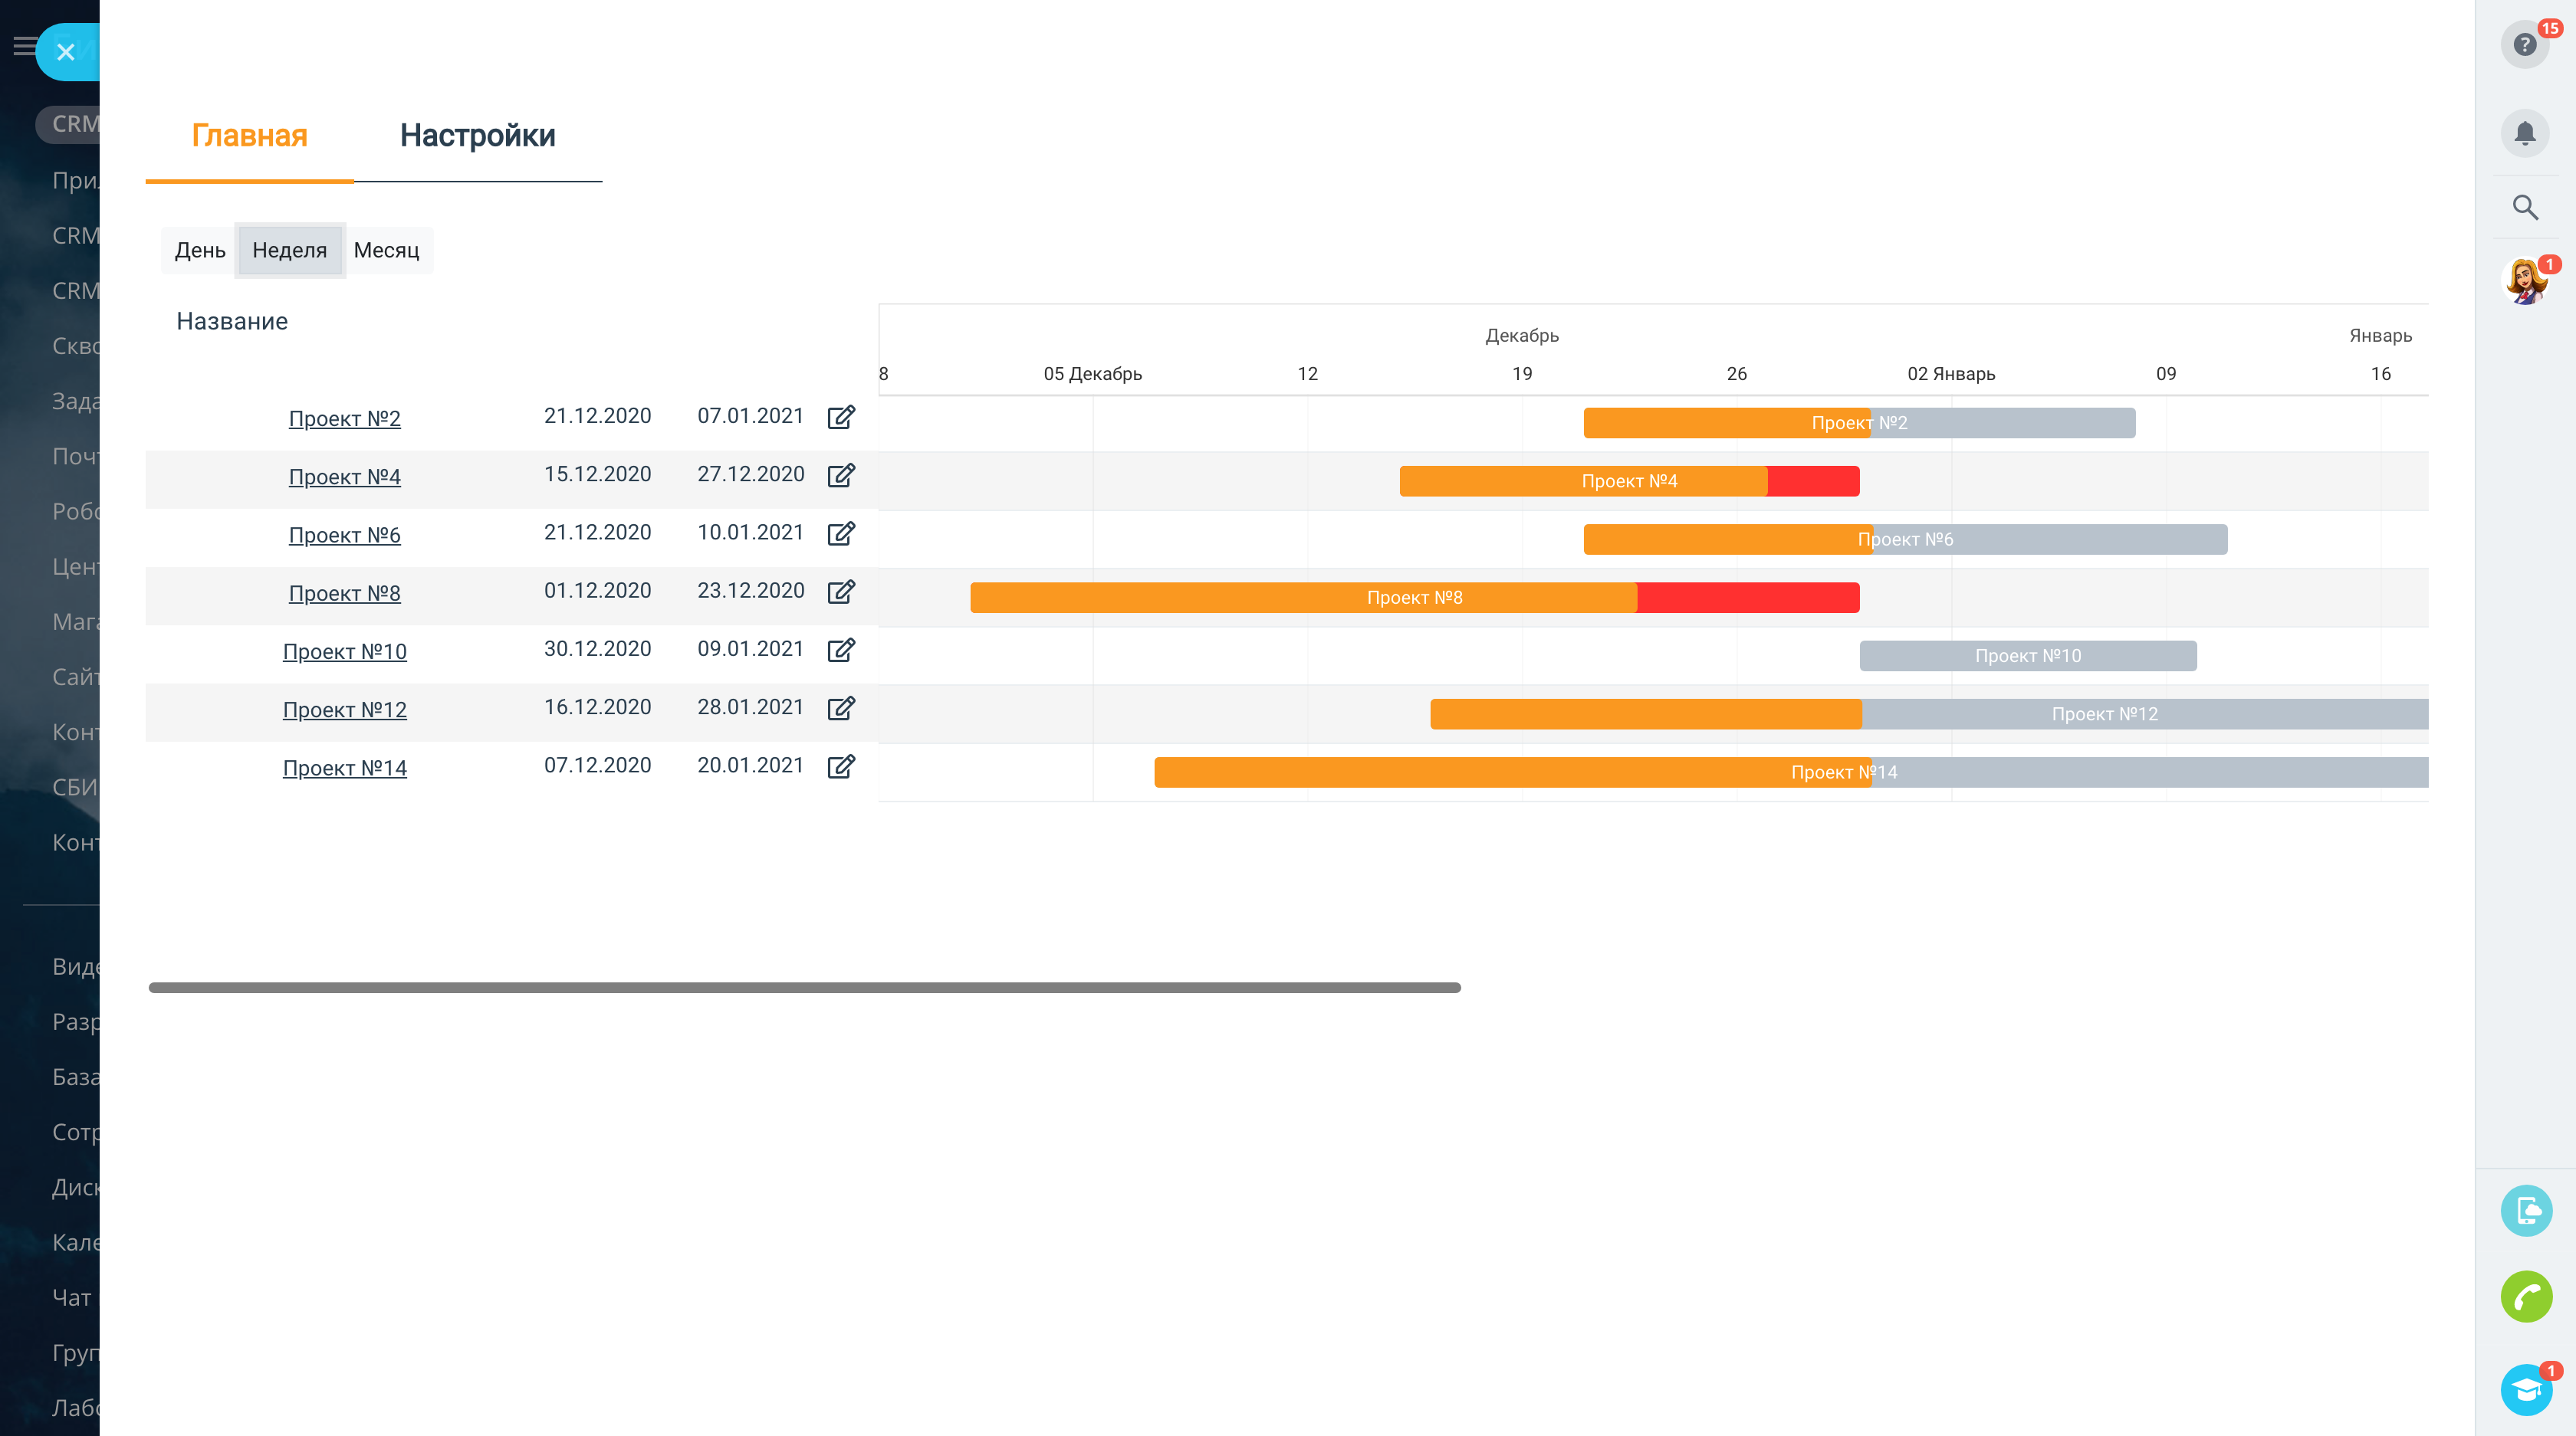Viewport: 2576px width, 1436px height.
Task: Click the Проект №10 gray Gantt bar
Action: pyautogui.click(x=2027, y=655)
